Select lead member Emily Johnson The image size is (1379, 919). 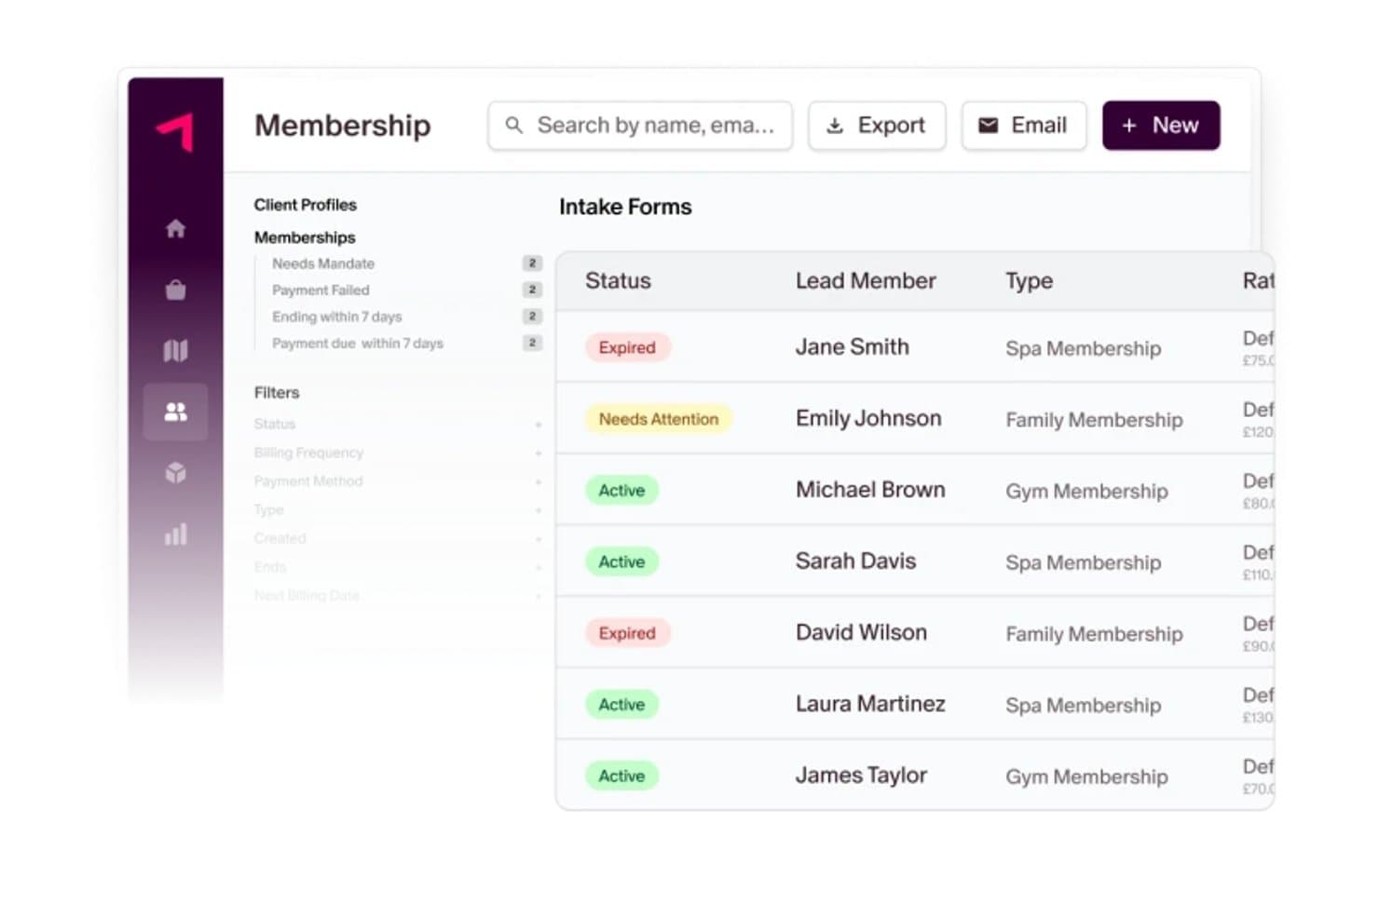coord(868,419)
